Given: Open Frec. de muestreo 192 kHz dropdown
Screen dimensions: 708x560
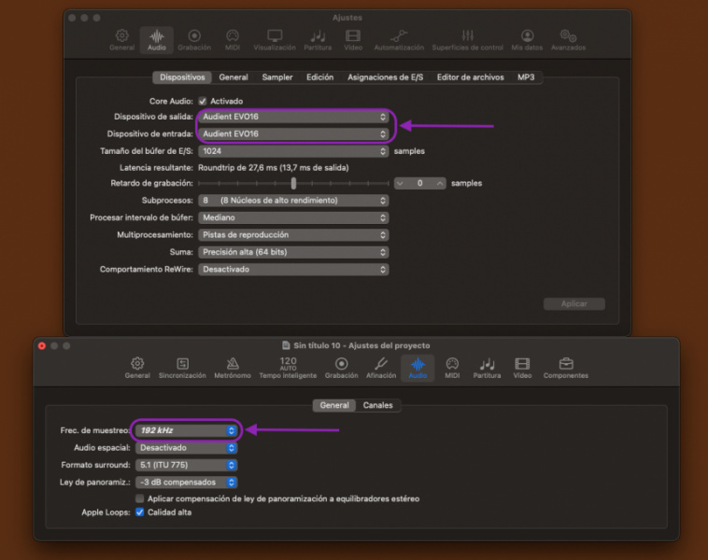Looking at the screenshot, I should point(187,430).
